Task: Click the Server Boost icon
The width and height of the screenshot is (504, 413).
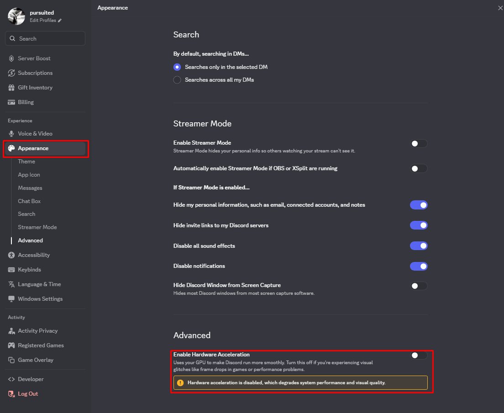Action: (11, 58)
